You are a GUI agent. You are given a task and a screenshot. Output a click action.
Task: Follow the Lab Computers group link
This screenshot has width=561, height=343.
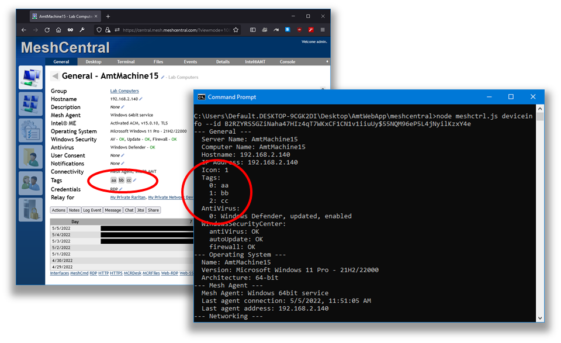pyautogui.click(x=123, y=91)
